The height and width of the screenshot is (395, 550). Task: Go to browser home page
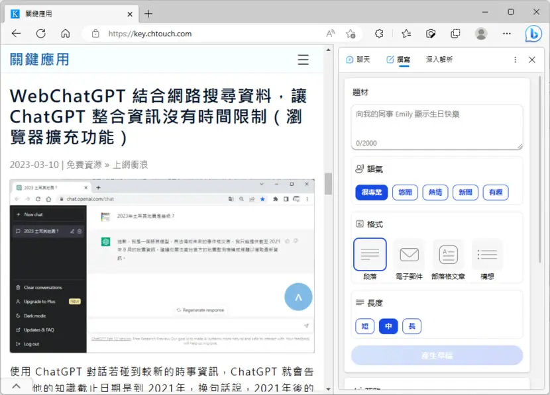click(x=65, y=34)
